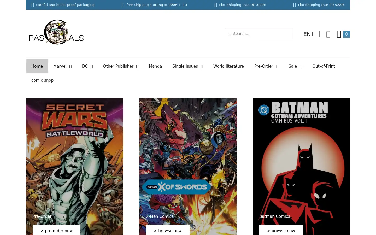376x235 pixels.
Task: Click icon beside free shipping starting at 200€
Action: coord(123,5)
